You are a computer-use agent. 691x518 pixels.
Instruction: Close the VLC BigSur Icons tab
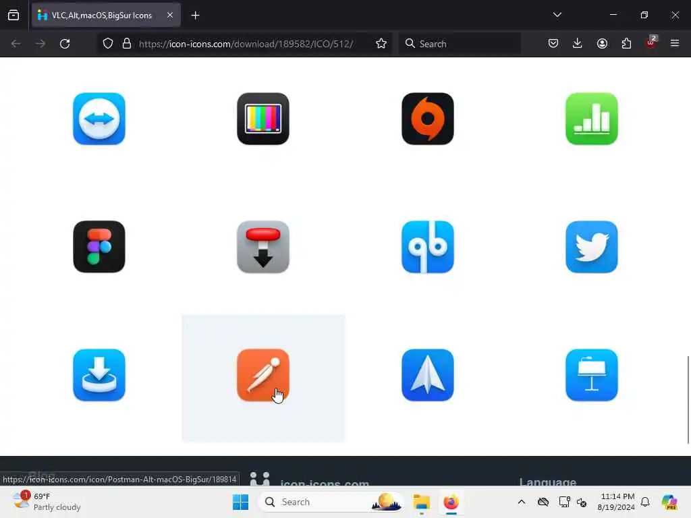170,15
